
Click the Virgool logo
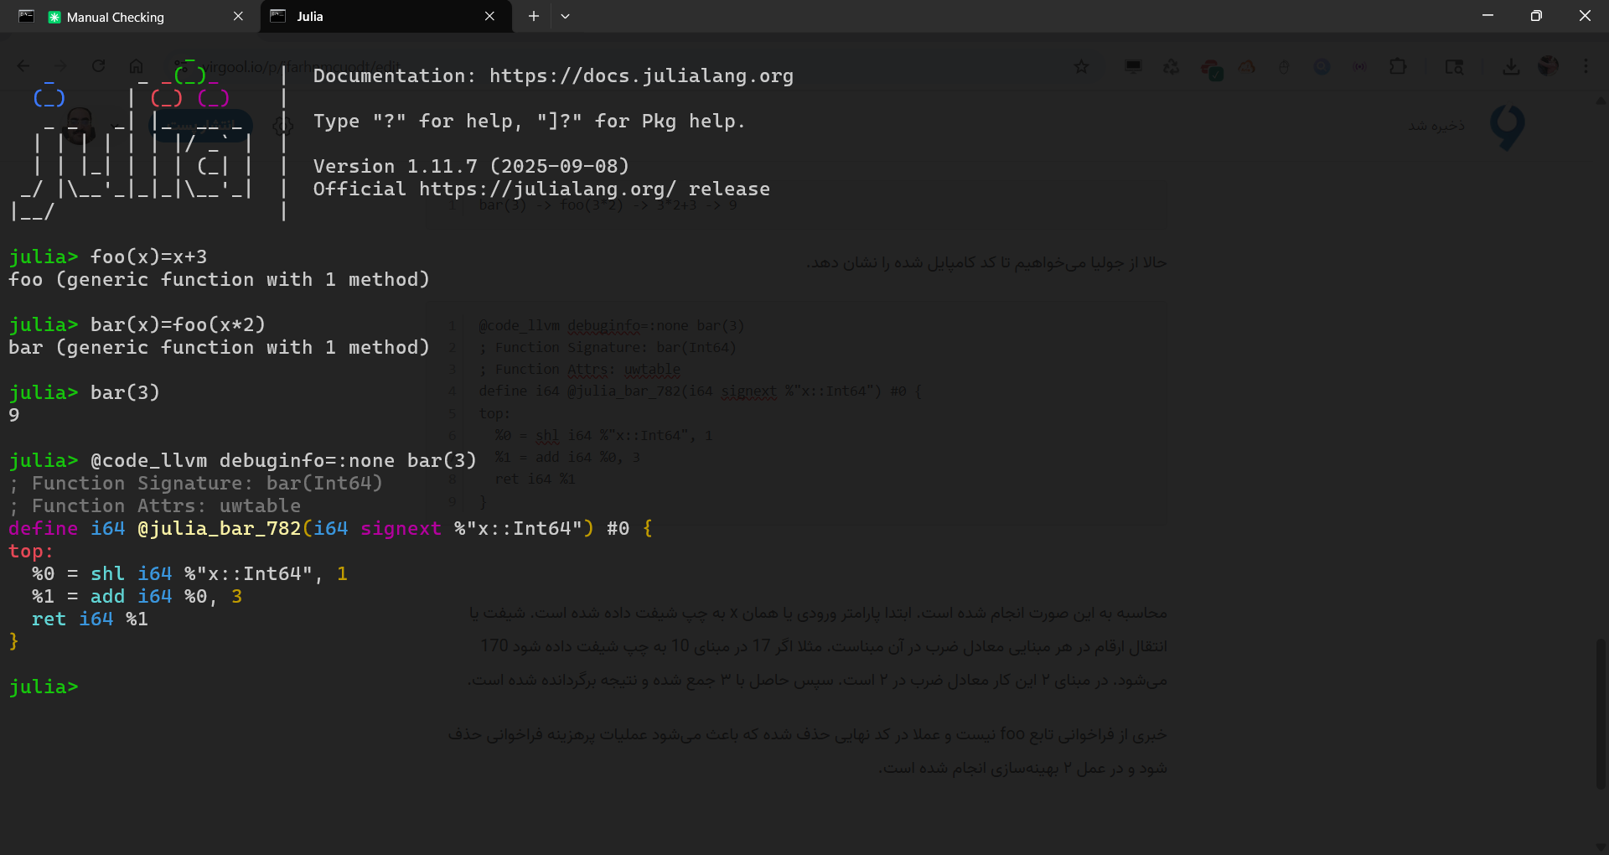(x=1506, y=127)
